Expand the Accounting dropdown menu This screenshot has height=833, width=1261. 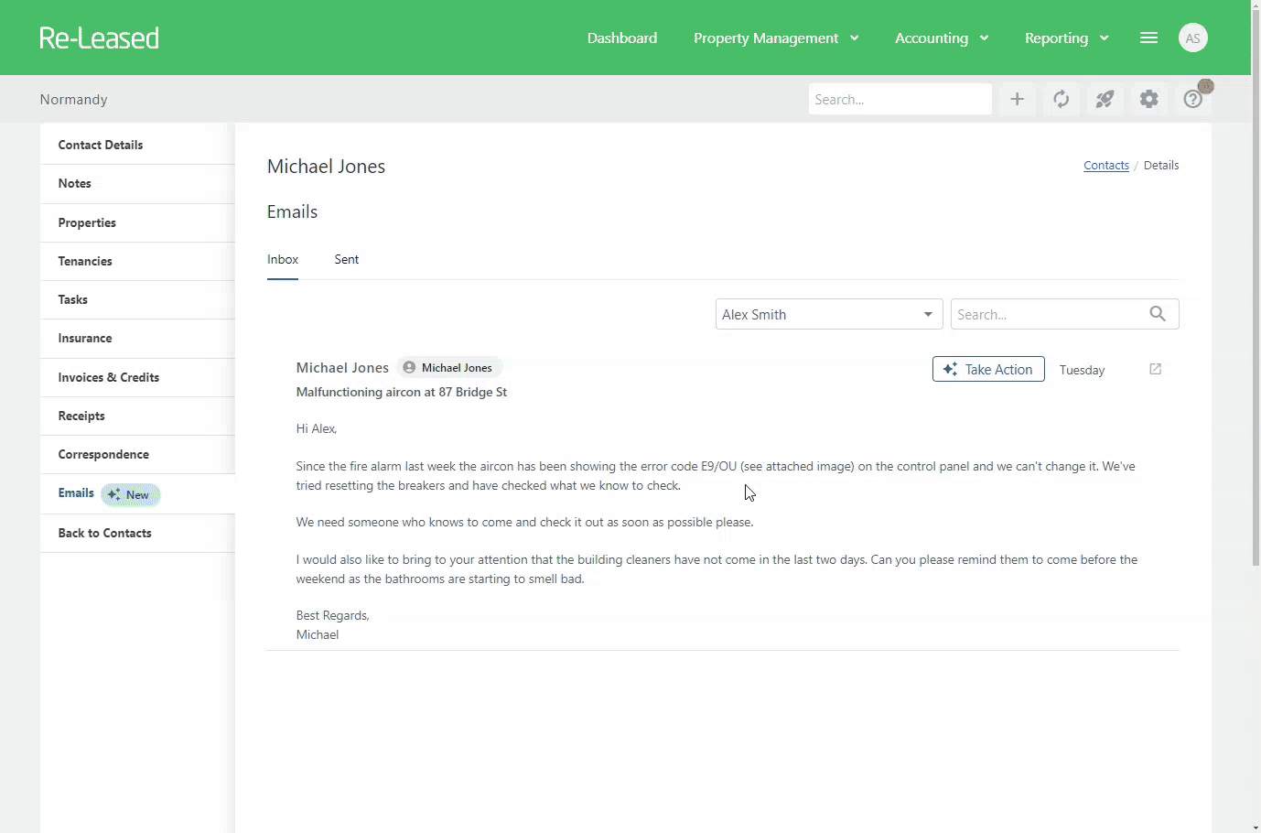click(941, 38)
